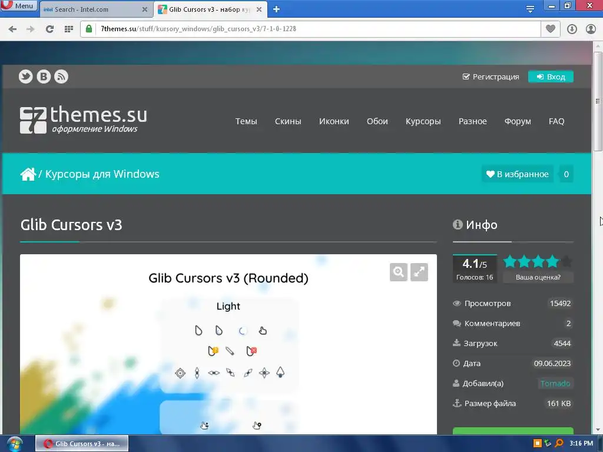Click the Регистрация link

(491, 77)
